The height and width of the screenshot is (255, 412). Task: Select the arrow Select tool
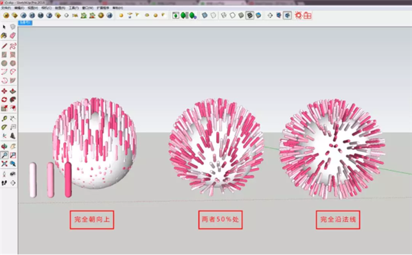point(4,27)
